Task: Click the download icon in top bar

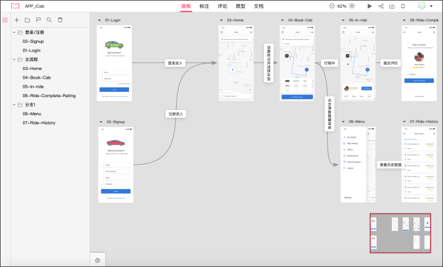Action: [x=392, y=6]
